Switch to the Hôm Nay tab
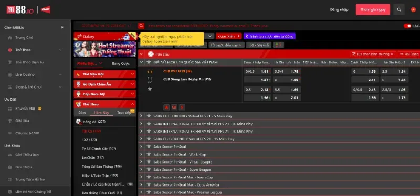The height and width of the screenshot is (196, 420). (x=102, y=113)
